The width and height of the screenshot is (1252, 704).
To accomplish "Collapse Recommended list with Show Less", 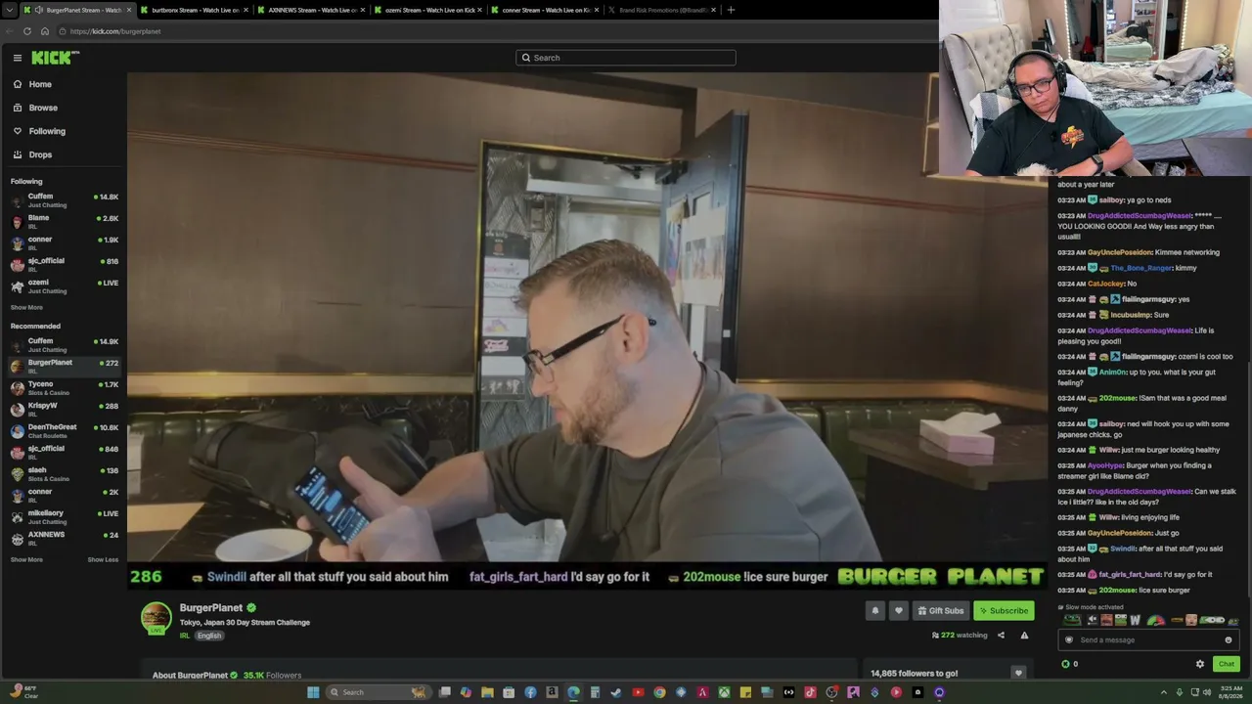I will [x=103, y=559].
